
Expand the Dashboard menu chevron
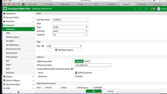[x=33, y=14]
